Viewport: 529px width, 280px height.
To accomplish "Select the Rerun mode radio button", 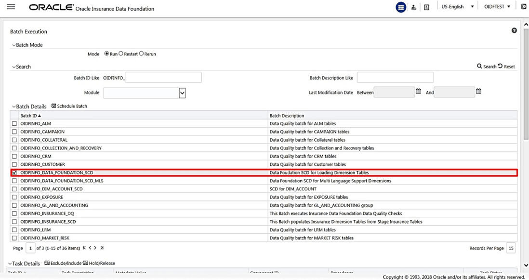I will pos(141,53).
